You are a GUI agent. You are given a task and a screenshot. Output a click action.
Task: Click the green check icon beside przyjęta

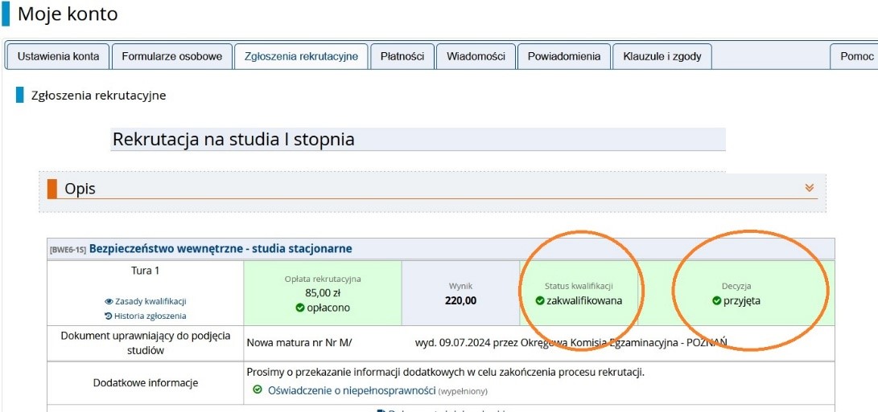tap(717, 301)
